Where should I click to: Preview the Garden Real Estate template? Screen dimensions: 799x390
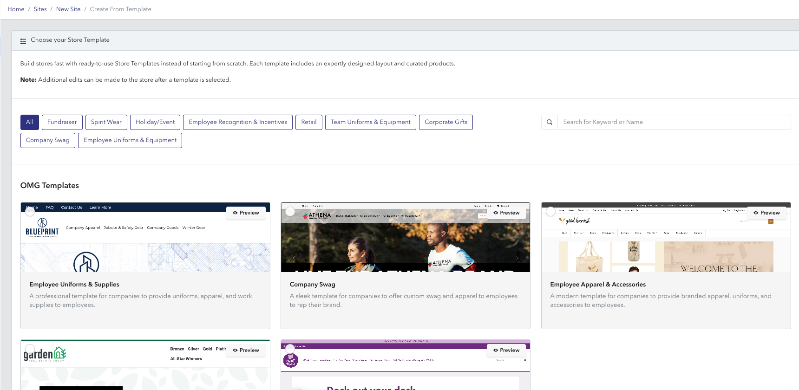(x=246, y=351)
